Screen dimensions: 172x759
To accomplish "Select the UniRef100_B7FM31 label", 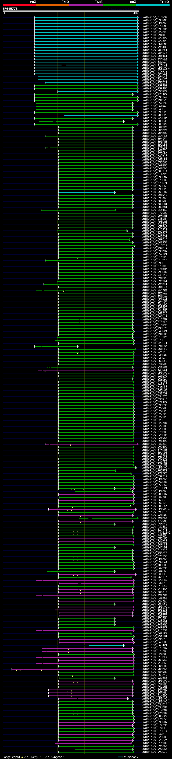I will point(154,65).
